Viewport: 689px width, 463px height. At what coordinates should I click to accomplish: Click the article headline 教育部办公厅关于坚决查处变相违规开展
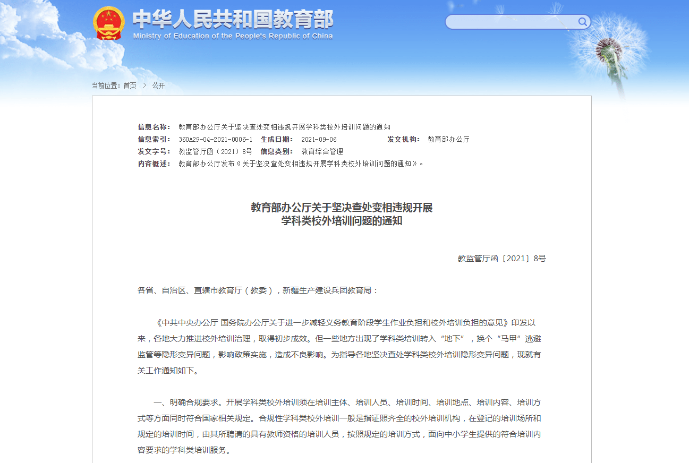tap(342, 207)
